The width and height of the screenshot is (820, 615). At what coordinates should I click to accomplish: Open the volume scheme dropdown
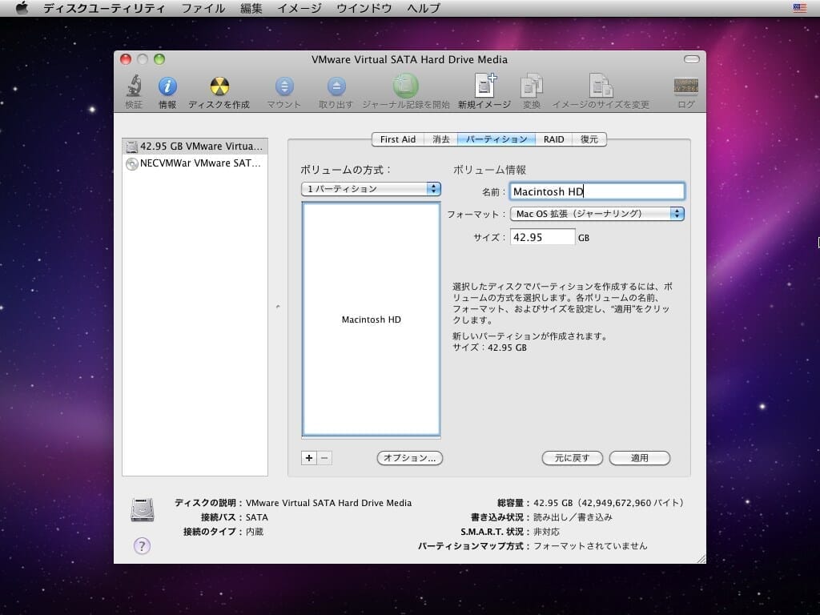pos(371,189)
